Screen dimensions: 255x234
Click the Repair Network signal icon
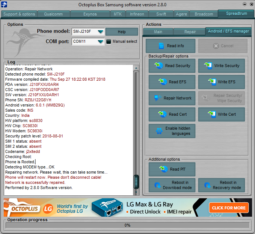(x=157, y=98)
